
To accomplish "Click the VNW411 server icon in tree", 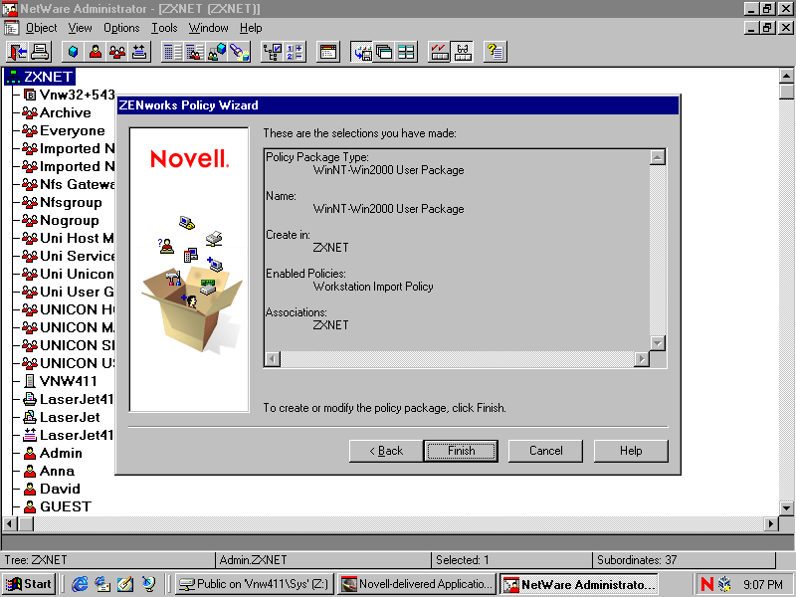I will pyautogui.click(x=30, y=381).
